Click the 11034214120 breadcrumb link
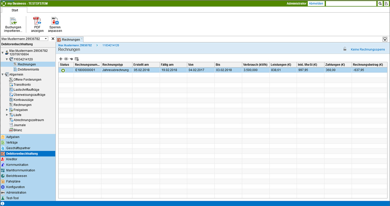 (110, 45)
